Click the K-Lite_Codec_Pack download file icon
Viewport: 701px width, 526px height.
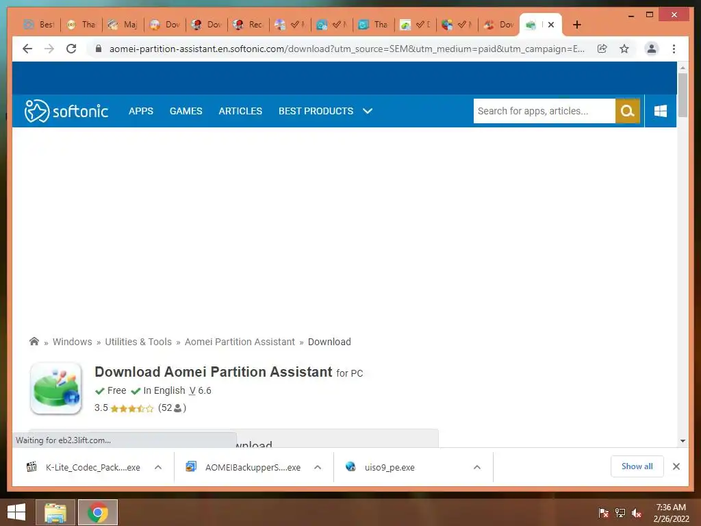pos(31,467)
